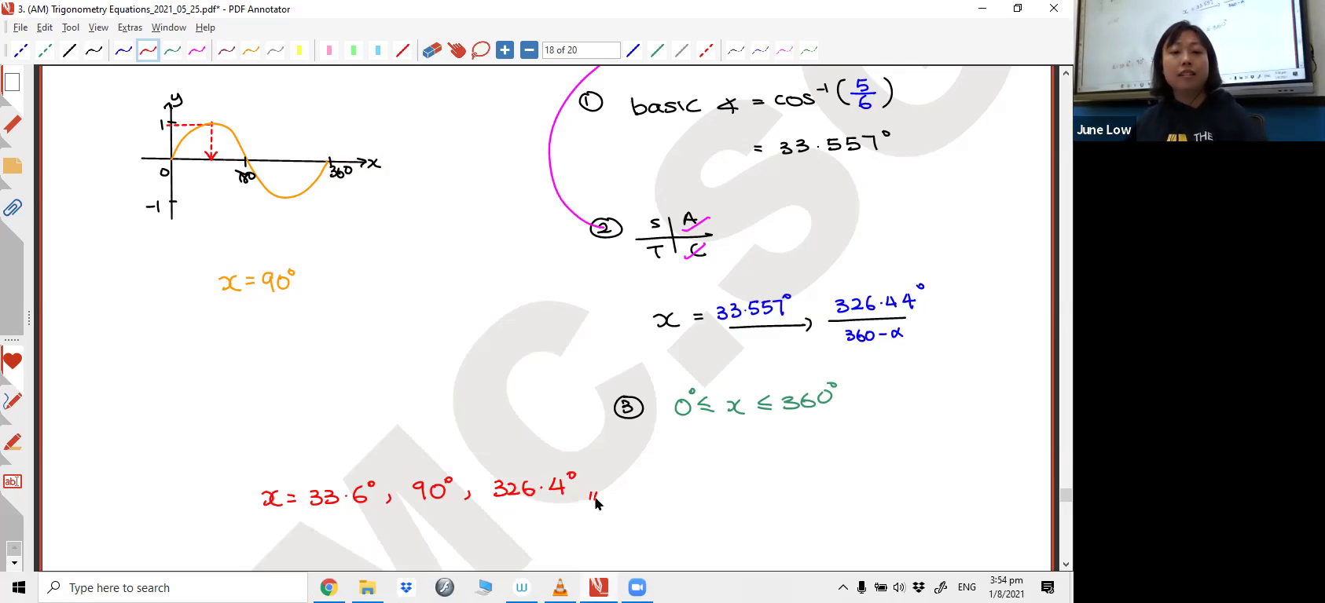Choose the yellow highlighter marker
The width and height of the screenshot is (1325, 603).
pos(299,50)
